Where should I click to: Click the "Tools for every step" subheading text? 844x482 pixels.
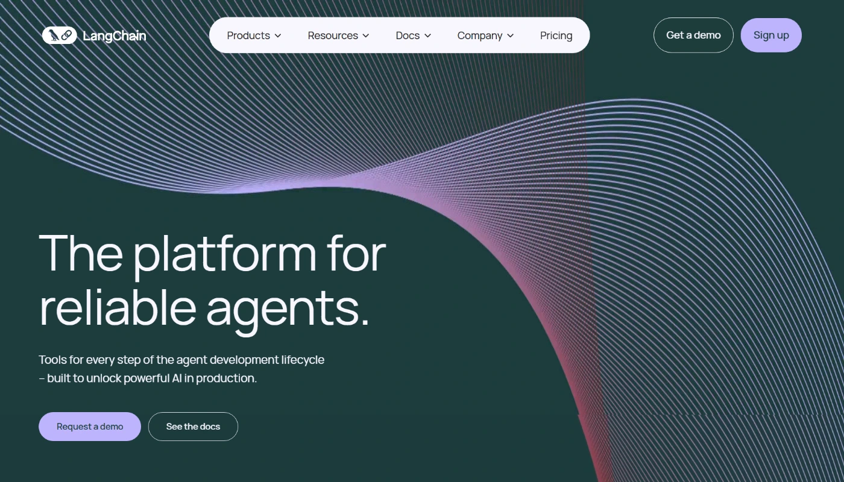pyautogui.click(x=181, y=360)
